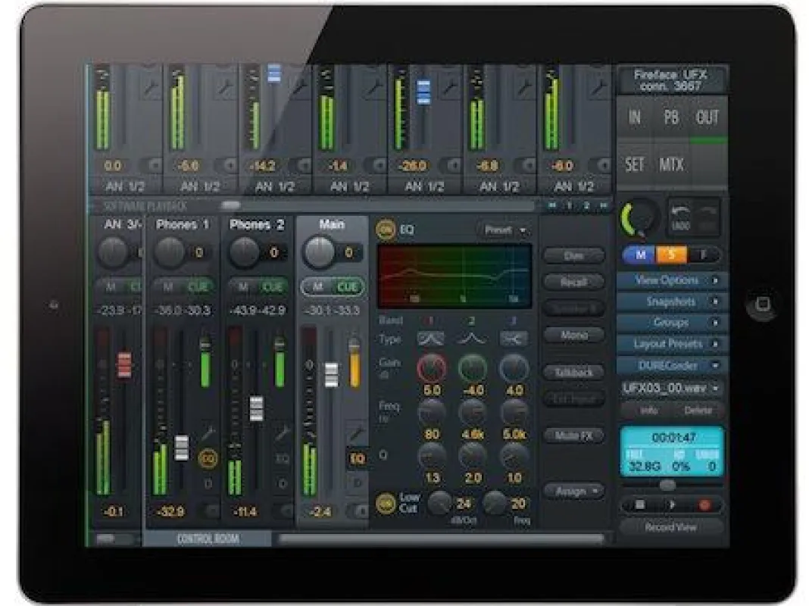Expand the View Options section
The height and width of the screenshot is (606, 809).
(673, 280)
